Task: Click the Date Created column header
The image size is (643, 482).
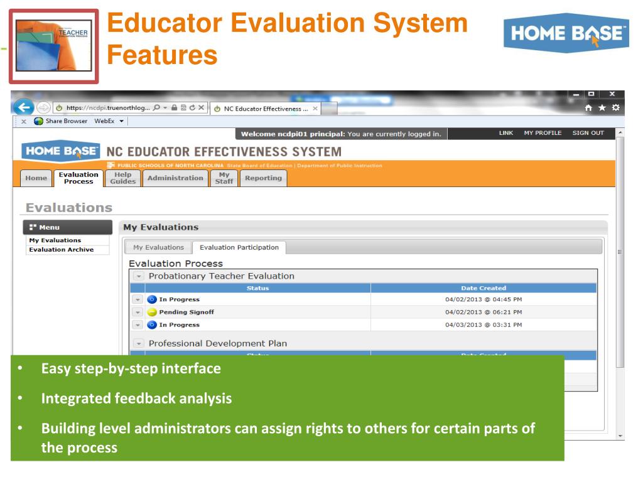Action: pyautogui.click(x=484, y=288)
